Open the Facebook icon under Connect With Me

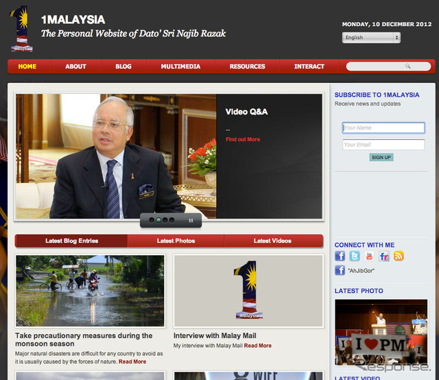click(x=340, y=256)
